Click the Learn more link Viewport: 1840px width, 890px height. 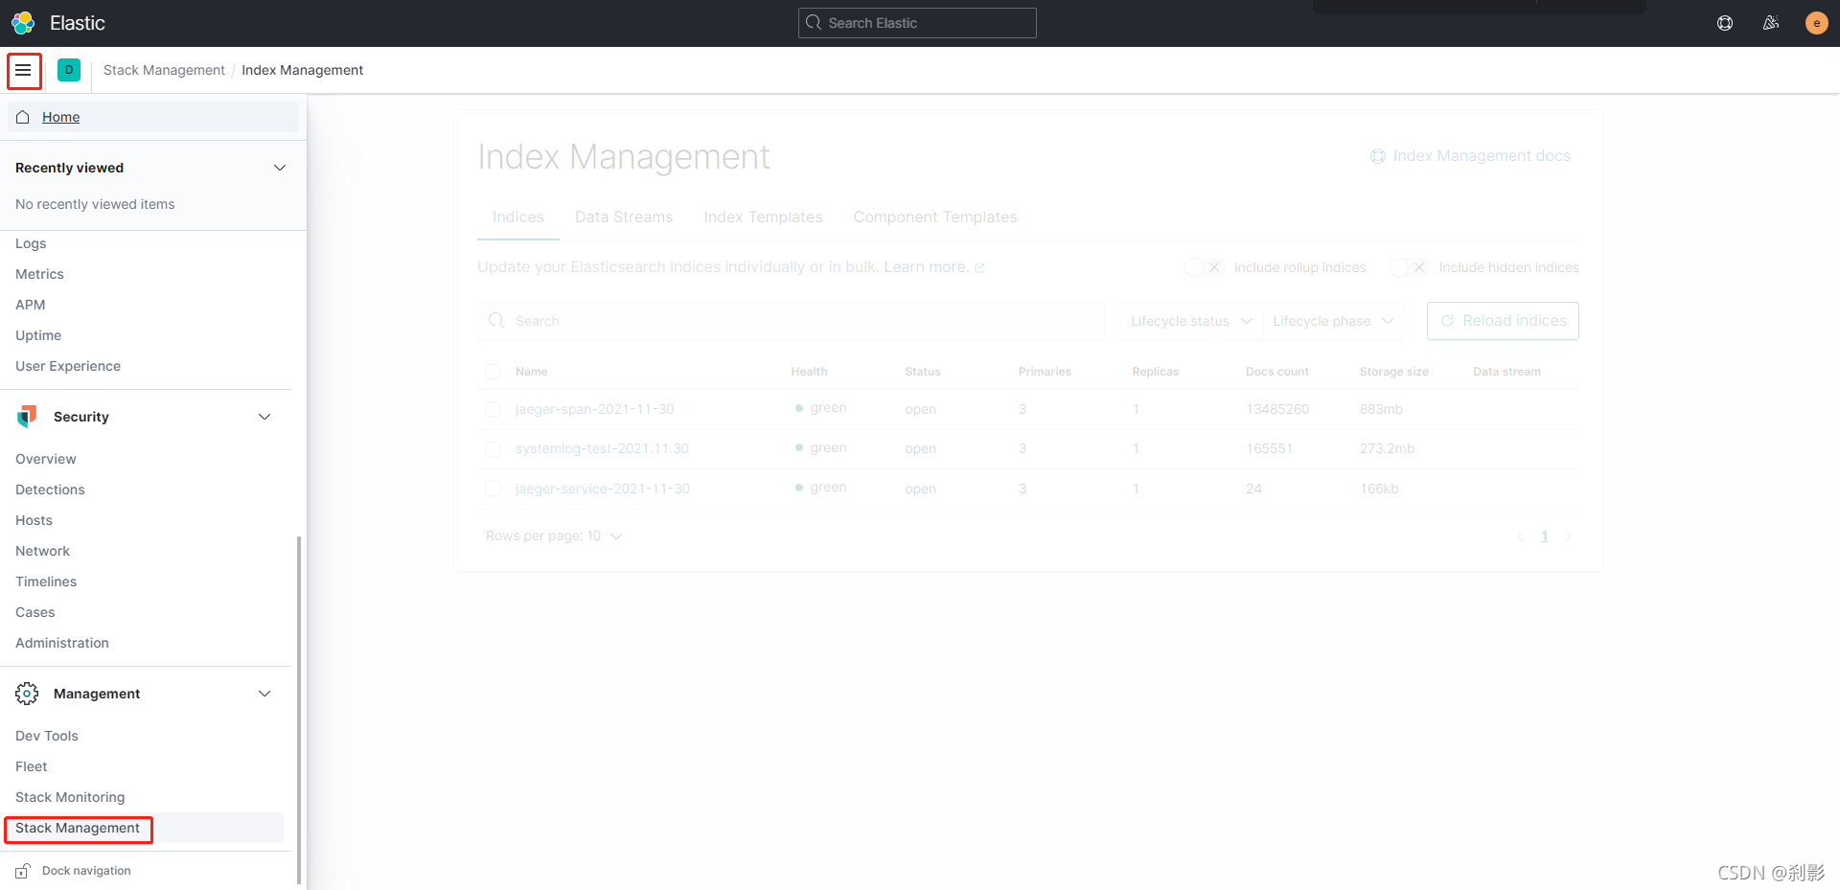[926, 267]
